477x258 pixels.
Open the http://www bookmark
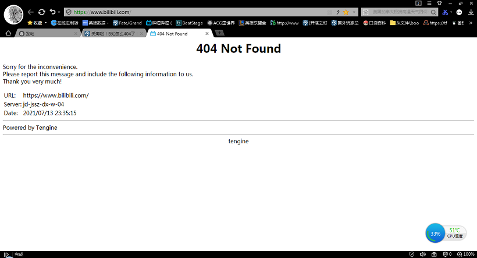284,23
